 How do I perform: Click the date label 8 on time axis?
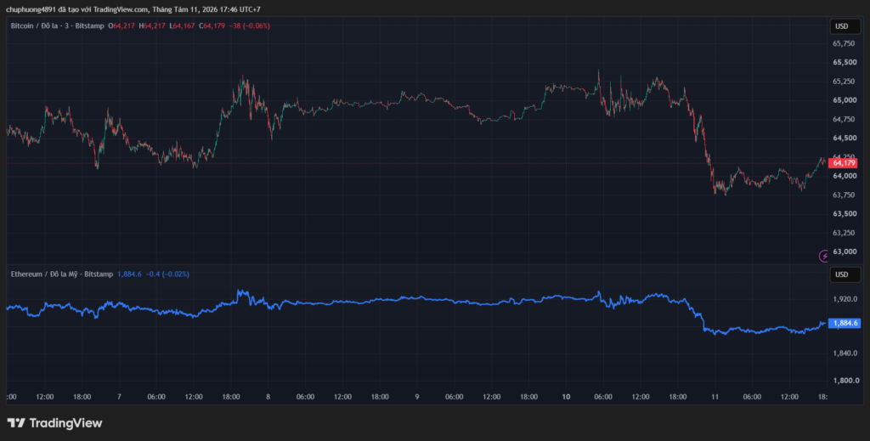[x=268, y=397]
